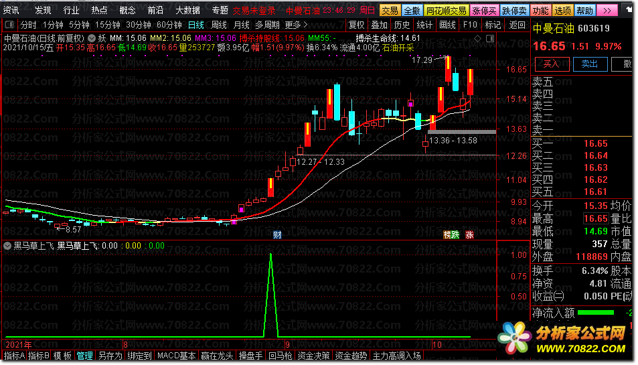Screen dimensions: 638x365
Task: Click the 榜跌 marker on the chart
Action: point(451,235)
